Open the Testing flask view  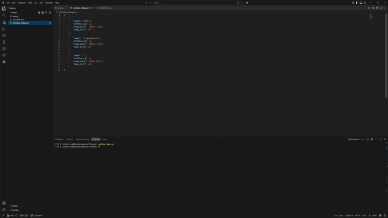tap(4, 42)
